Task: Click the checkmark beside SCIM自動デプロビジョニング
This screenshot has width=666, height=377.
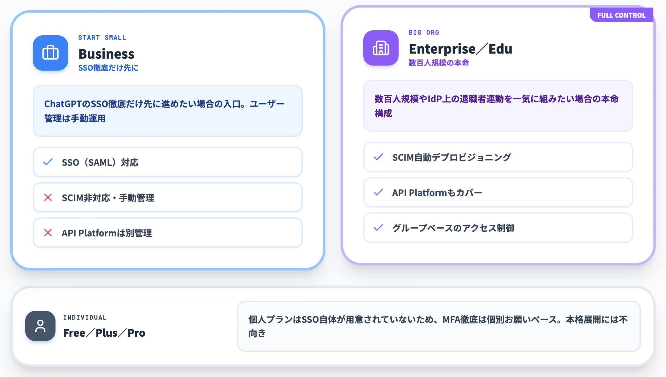Action: [x=378, y=157]
